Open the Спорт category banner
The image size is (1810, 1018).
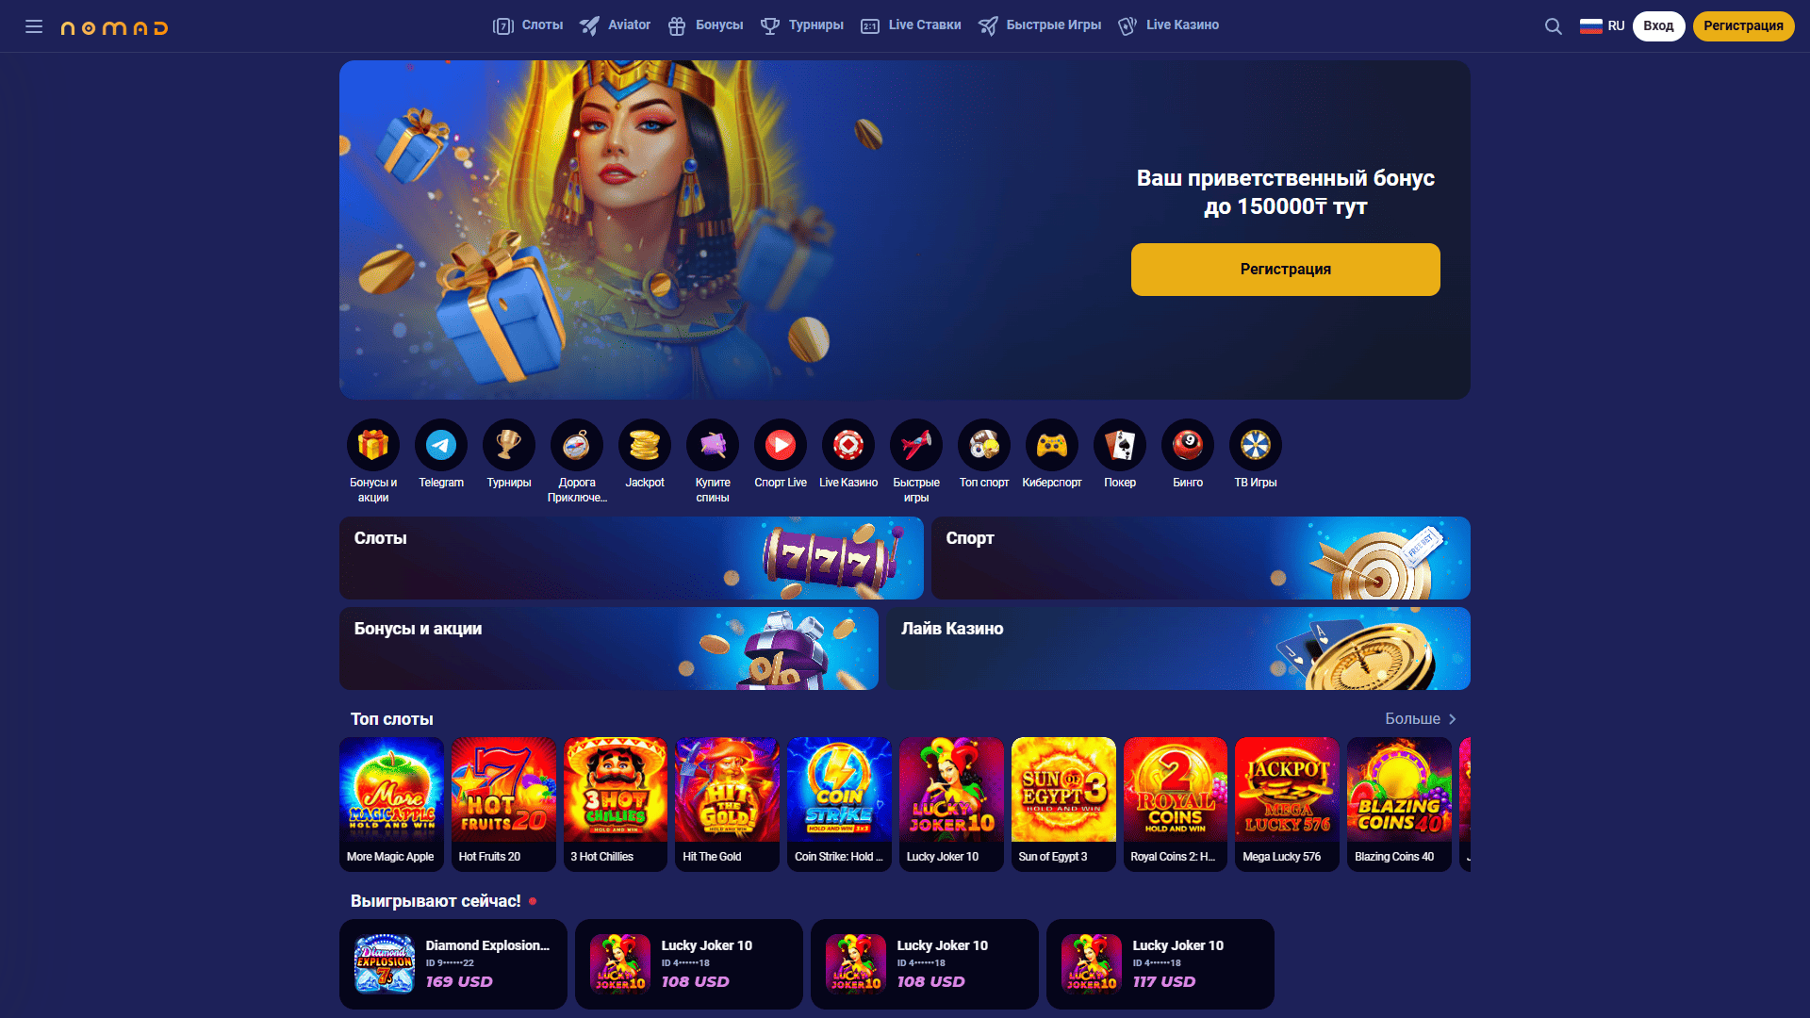pos(1200,558)
